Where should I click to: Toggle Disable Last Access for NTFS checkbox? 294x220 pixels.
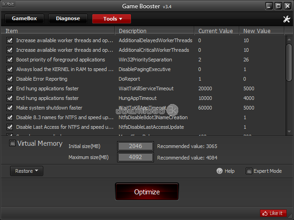[10, 127]
